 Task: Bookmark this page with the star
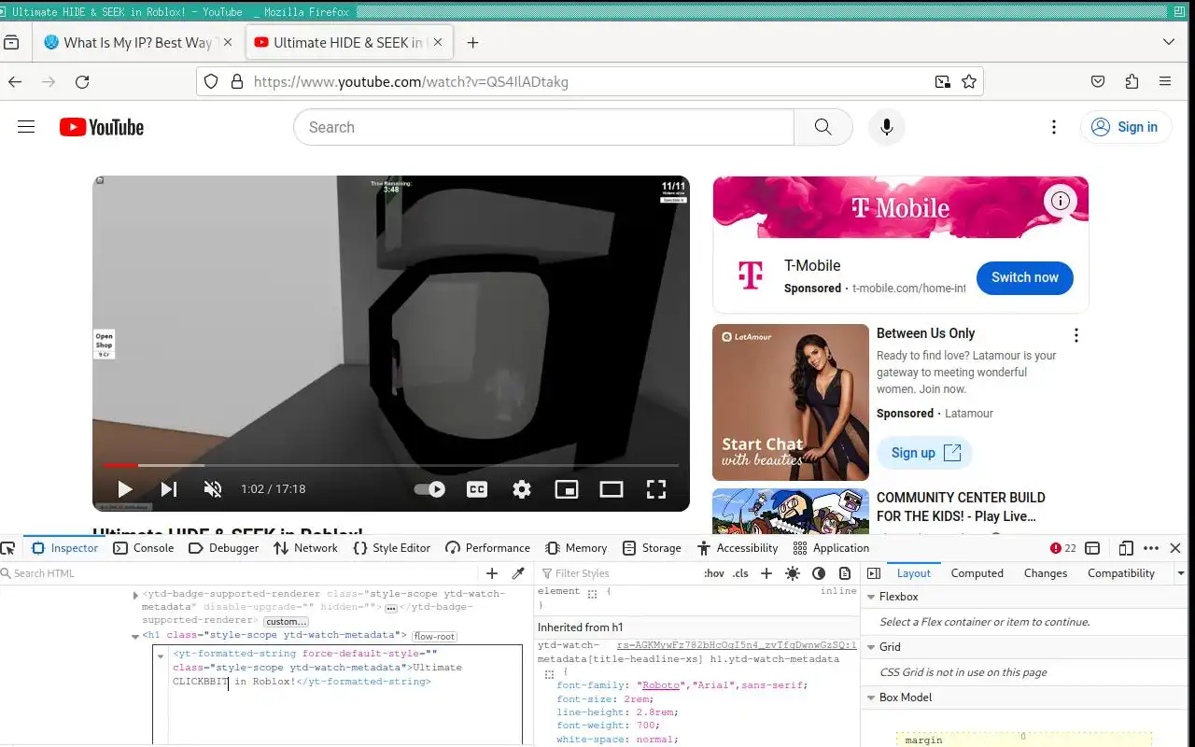(969, 81)
